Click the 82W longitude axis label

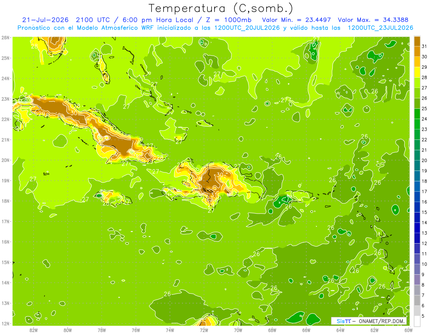point(34,330)
